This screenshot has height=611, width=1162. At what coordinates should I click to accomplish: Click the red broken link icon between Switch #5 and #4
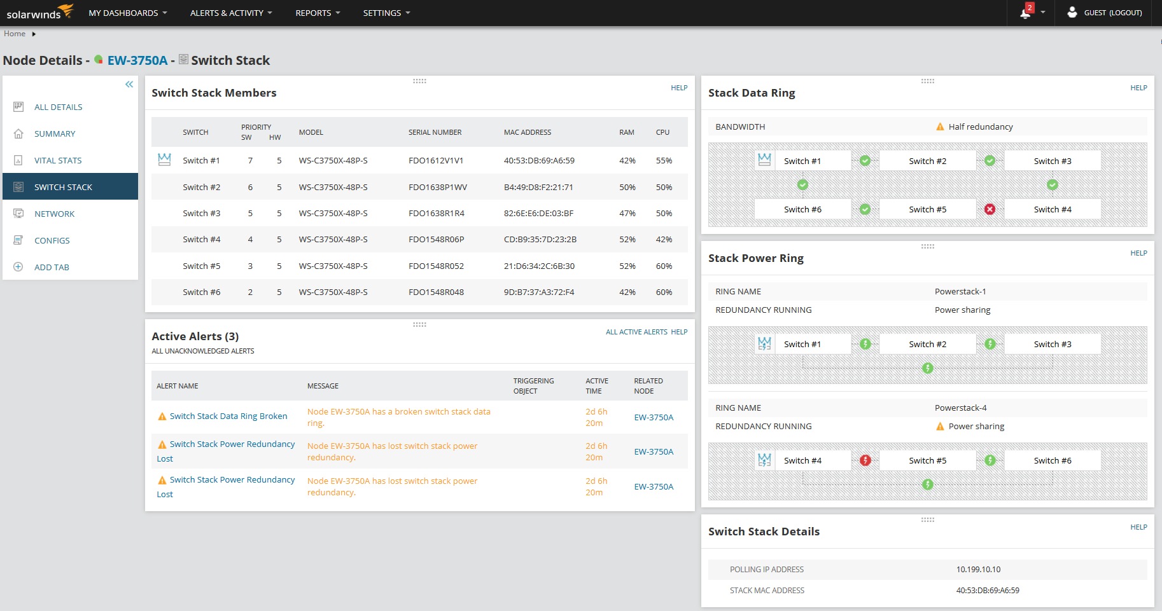[x=990, y=209]
